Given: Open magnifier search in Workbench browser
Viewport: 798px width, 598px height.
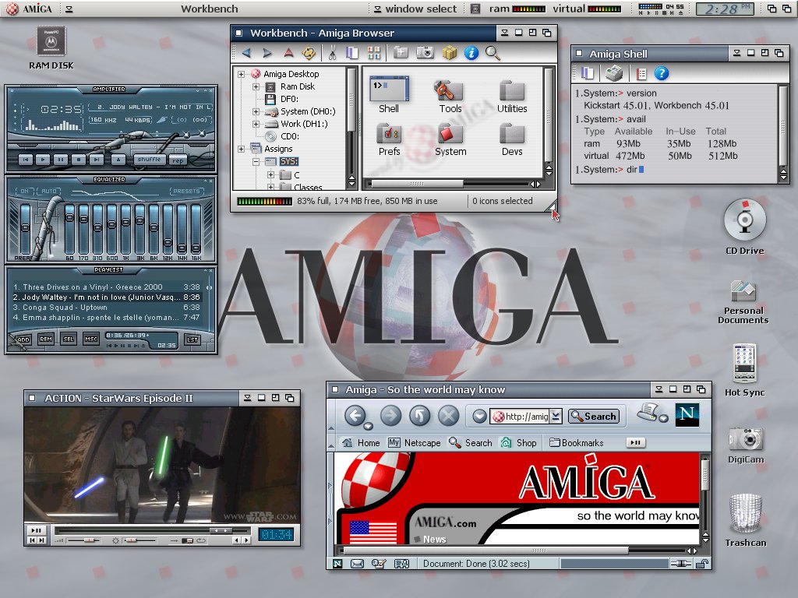Looking at the screenshot, I should [493, 53].
